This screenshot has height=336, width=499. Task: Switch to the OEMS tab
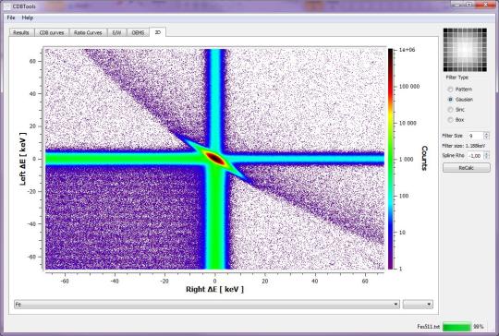coord(138,32)
